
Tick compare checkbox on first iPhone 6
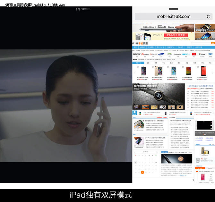[x=138, y=67]
